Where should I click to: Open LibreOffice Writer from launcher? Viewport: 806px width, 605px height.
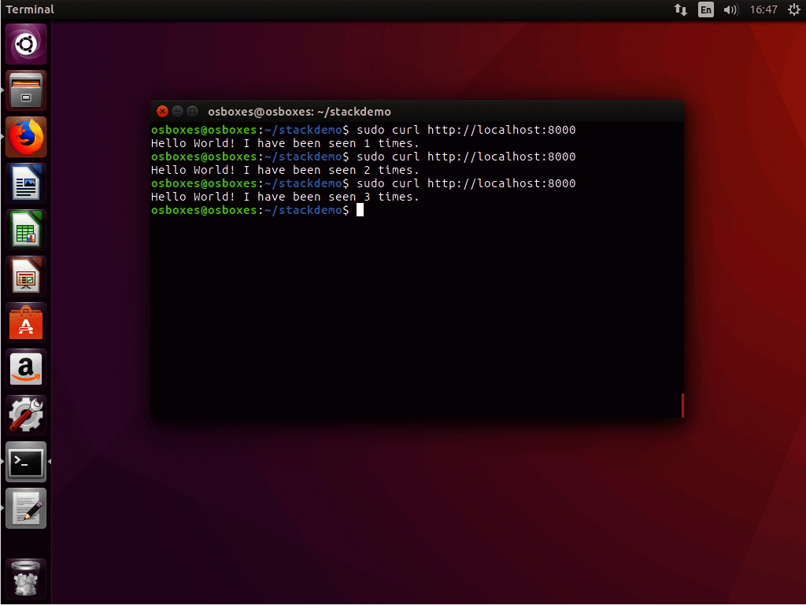point(26,183)
